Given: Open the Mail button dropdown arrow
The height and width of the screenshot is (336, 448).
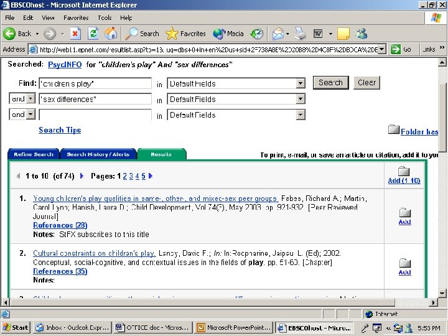Looking at the screenshot, I should [287, 34].
